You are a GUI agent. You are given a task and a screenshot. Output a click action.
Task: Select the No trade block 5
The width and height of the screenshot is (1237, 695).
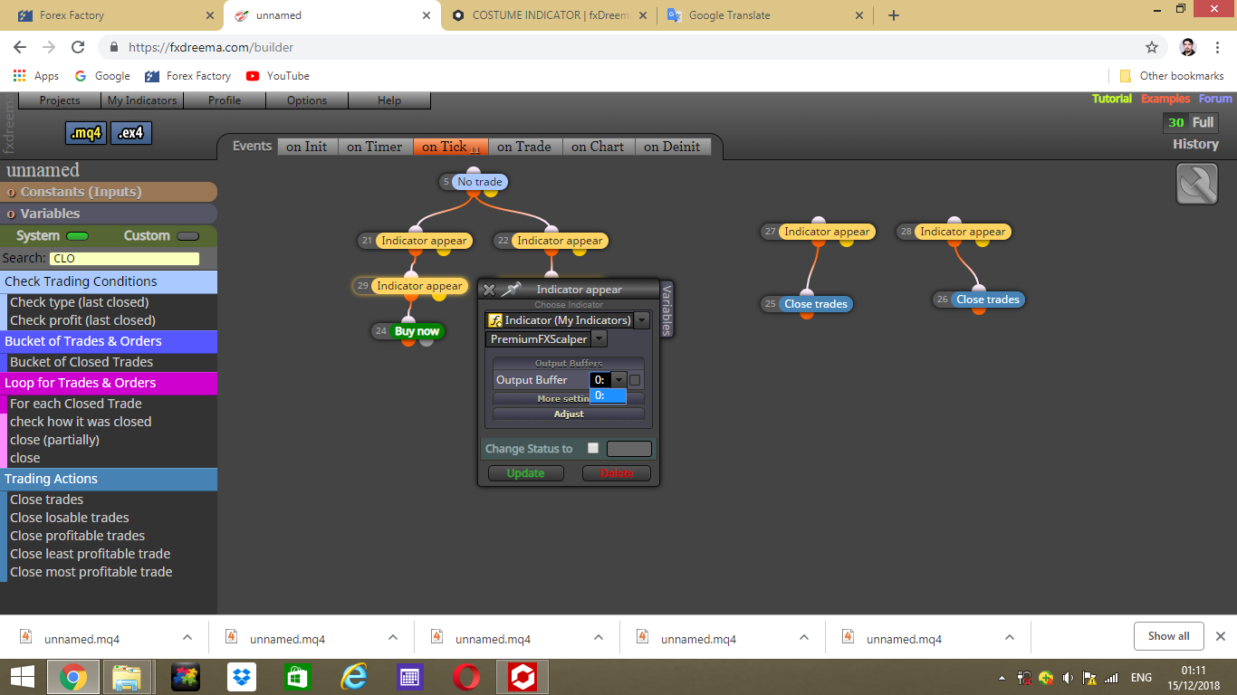(x=479, y=182)
